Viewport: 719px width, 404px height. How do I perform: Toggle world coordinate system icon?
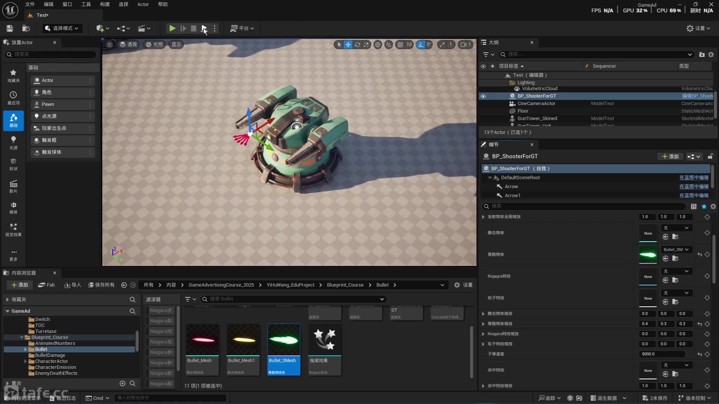(378, 45)
